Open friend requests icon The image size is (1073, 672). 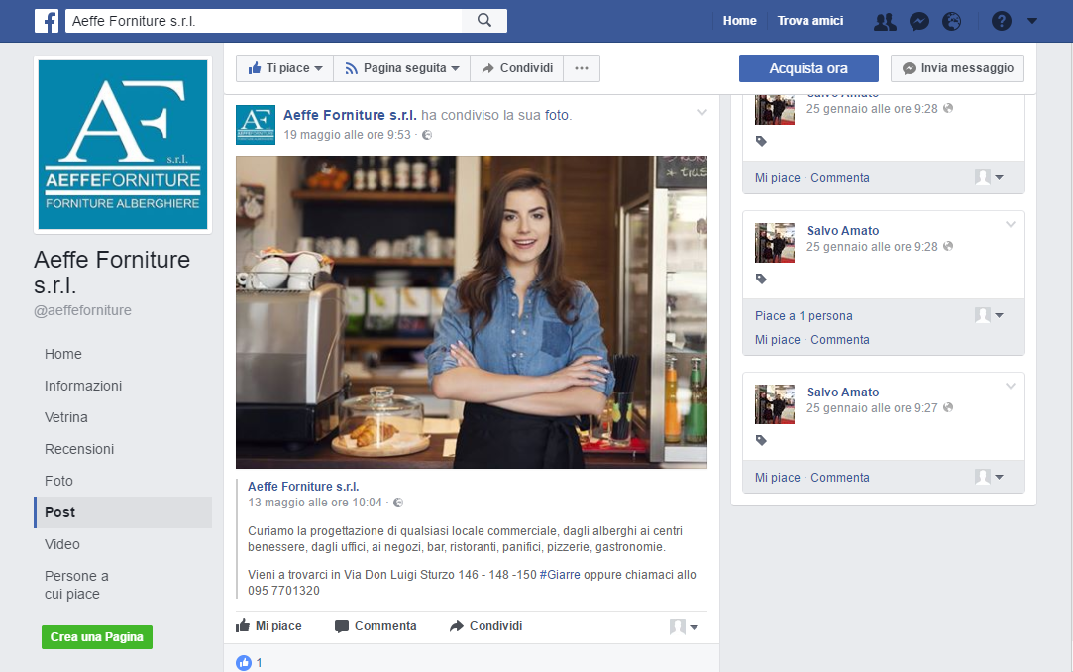[x=885, y=21]
